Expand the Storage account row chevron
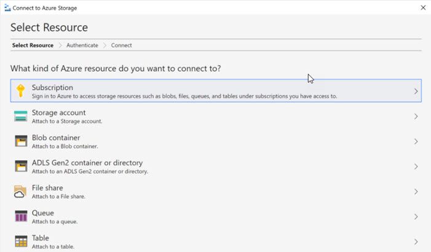Screen dimensions: 431x252 (416, 117)
